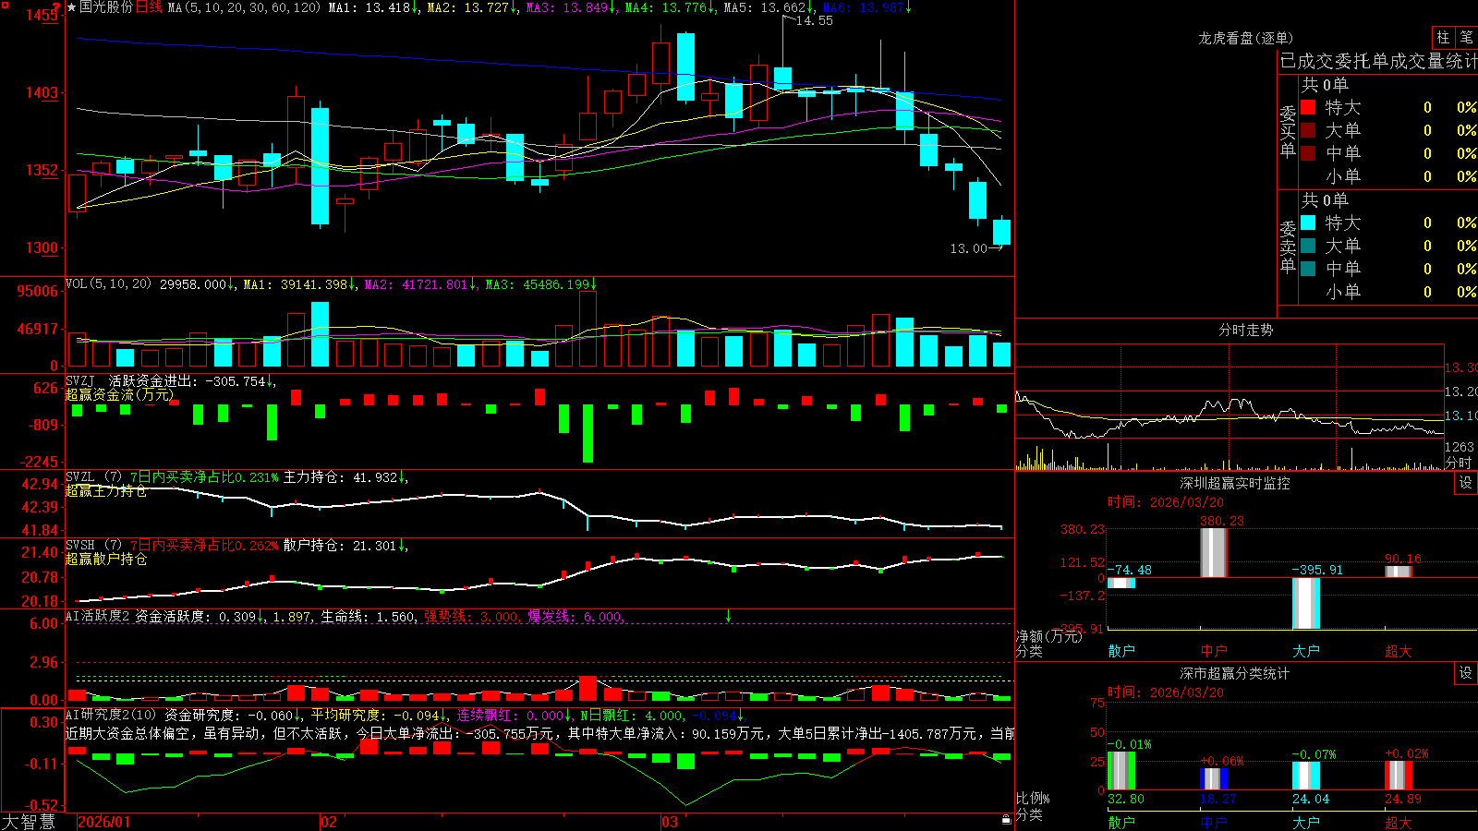Image resolution: width=1478 pixels, height=831 pixels.
Task: Click the 龙虎看盘(逐单) panel title
Action: (x=1245, y=38)
